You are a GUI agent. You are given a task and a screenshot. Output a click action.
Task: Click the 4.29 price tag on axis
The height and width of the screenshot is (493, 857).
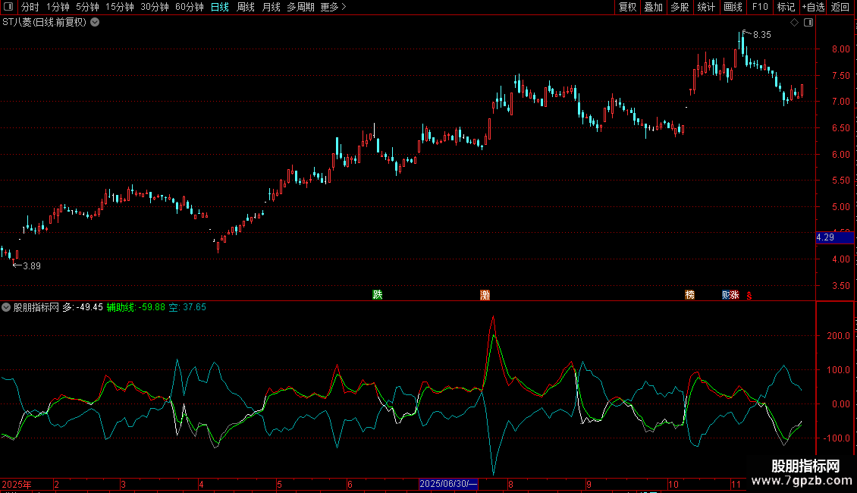pyautogui.click(x=834, y=237)
